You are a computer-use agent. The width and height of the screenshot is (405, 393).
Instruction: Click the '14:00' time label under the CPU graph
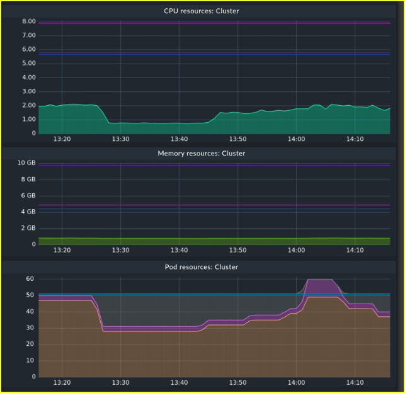(296, 139)
